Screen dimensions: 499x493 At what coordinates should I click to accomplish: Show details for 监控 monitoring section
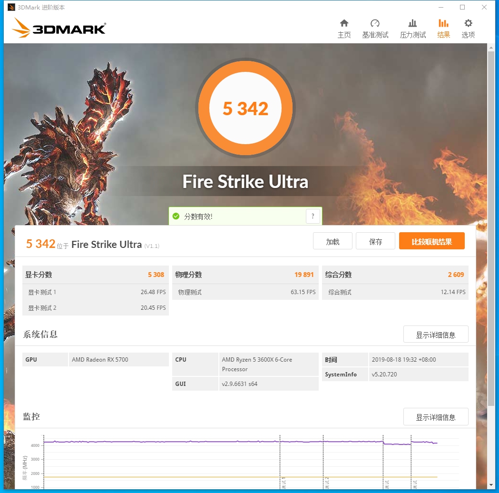436,416
